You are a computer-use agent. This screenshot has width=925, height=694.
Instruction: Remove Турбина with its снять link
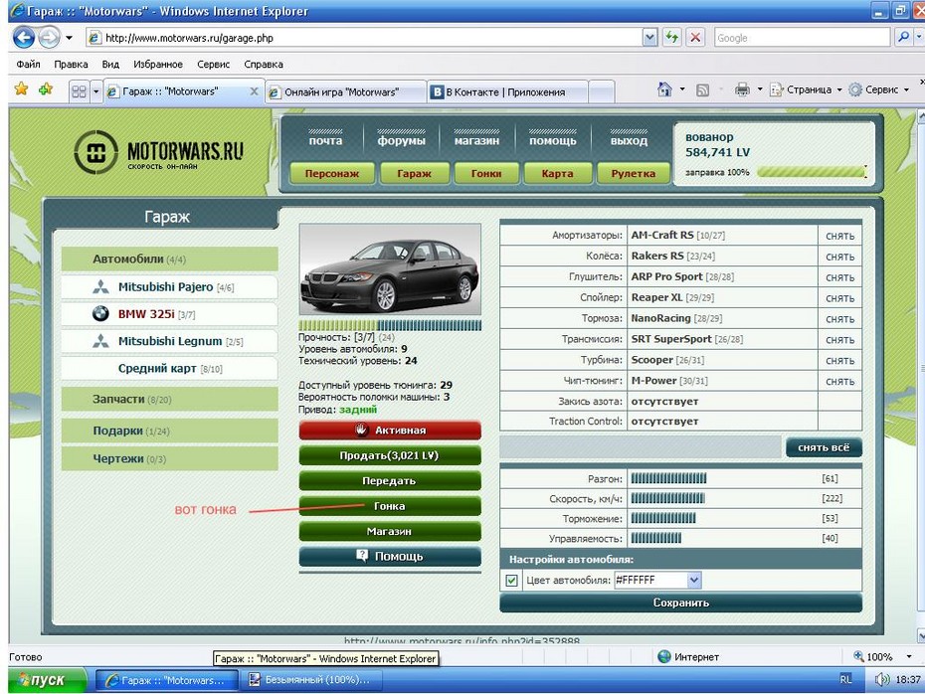840,361
